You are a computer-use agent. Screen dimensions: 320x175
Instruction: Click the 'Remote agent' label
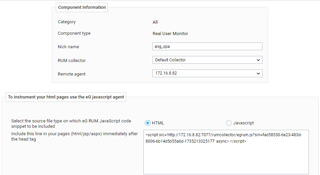[71, 74]
